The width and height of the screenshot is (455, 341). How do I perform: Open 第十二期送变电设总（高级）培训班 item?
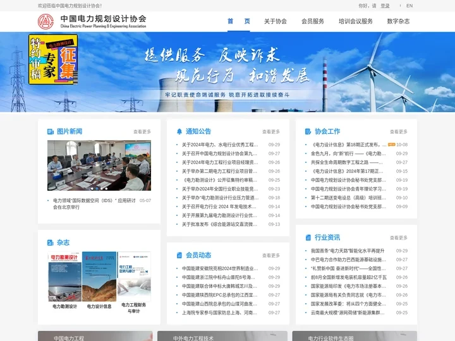348,198
